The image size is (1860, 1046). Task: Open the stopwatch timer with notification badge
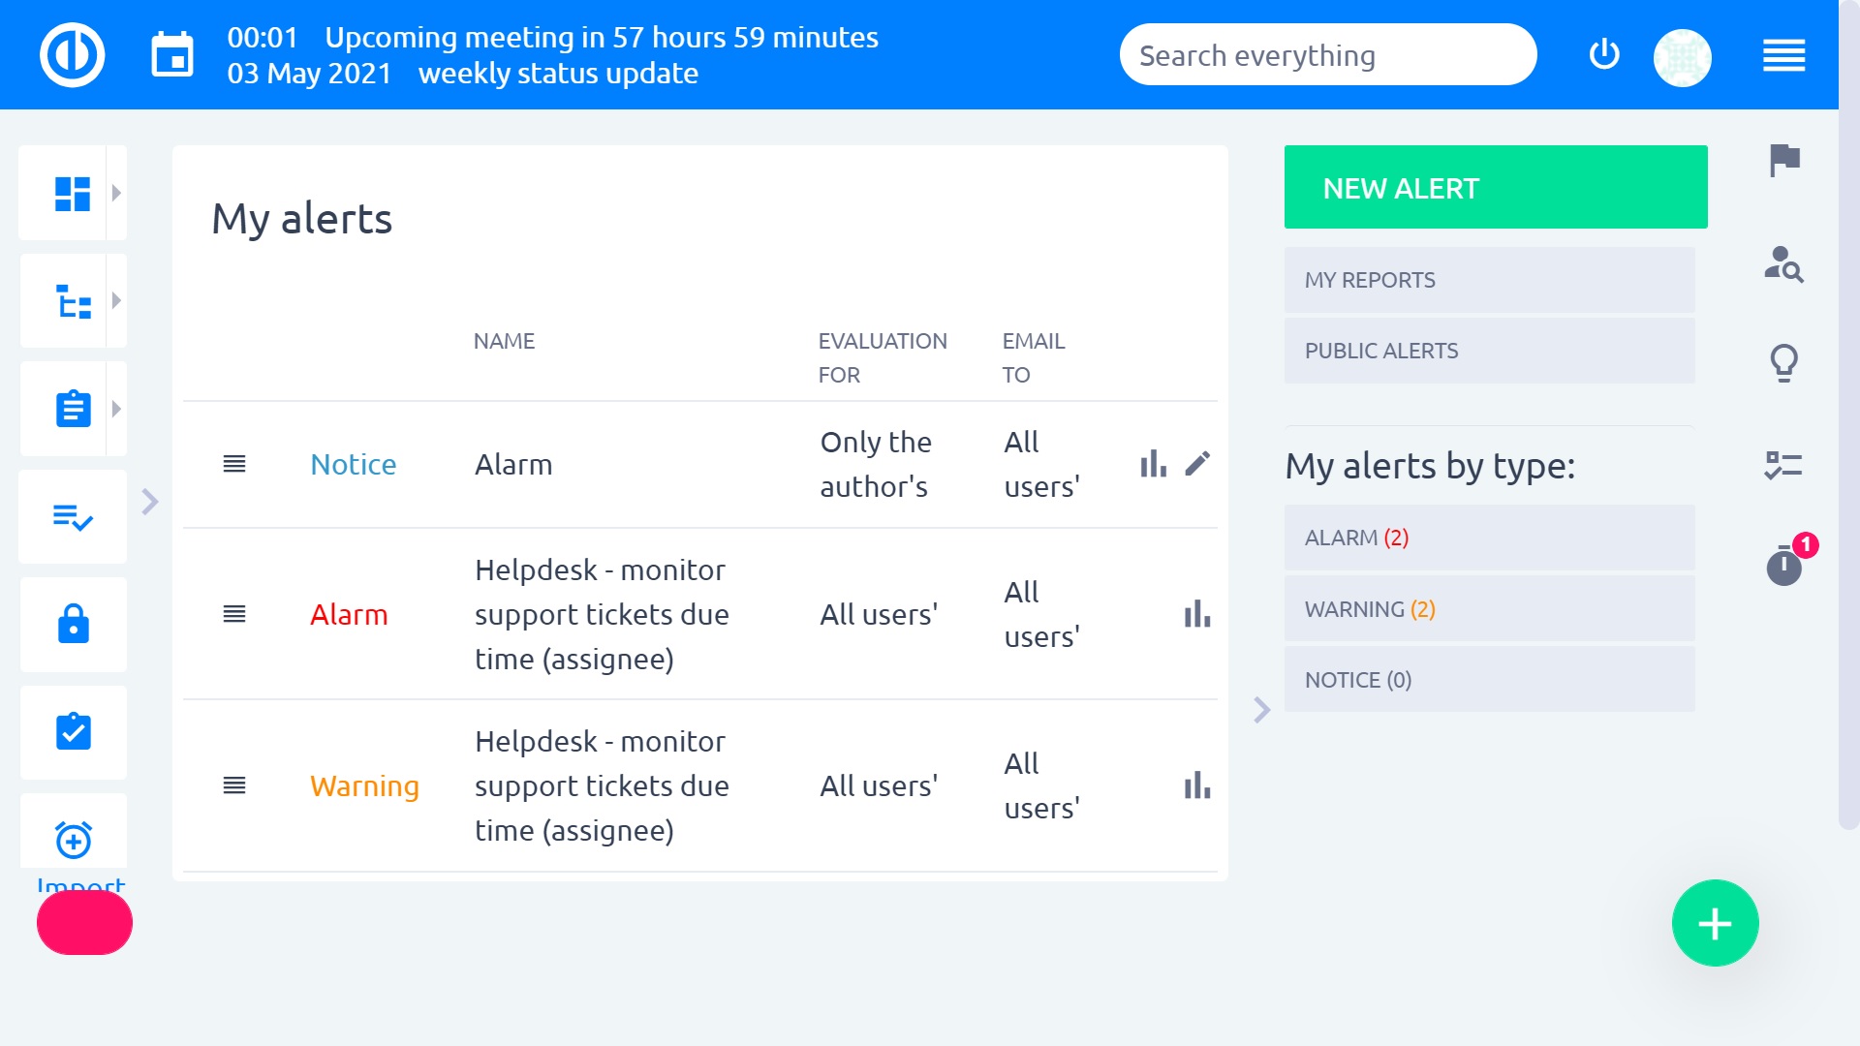pyautogui.click(x=1783, y=566)
